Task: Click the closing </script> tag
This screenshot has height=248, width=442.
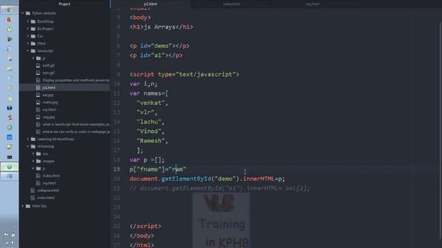Action: [x=145, y=227]
